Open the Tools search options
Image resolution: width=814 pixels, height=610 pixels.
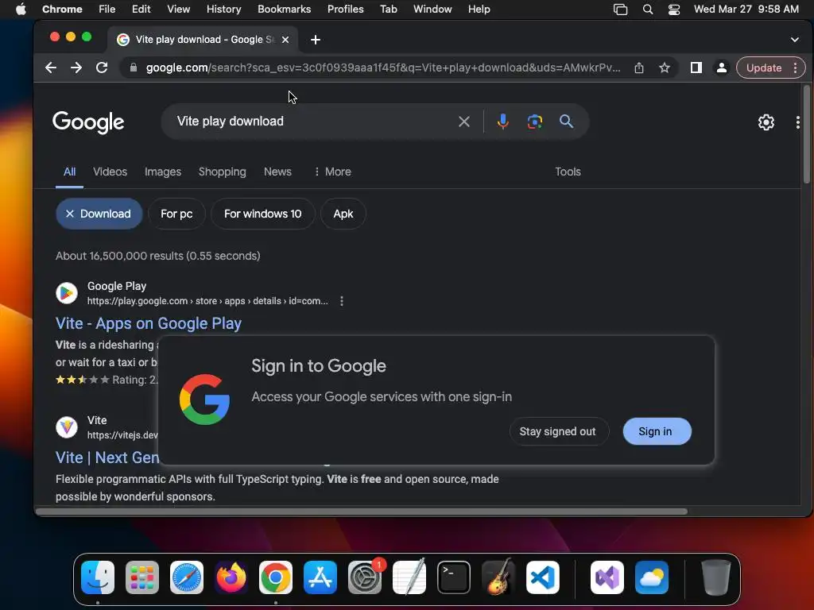(568, 172)
